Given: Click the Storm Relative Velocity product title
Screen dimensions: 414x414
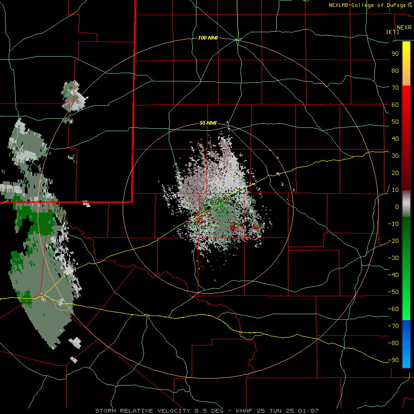Looking at the screenshot, I should [143, 411].
